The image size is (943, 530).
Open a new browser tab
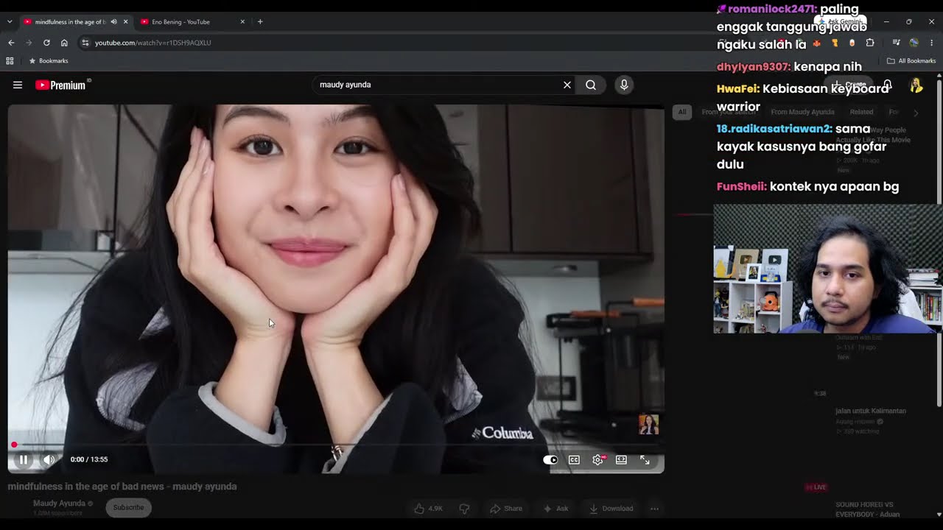pos(260,22)
